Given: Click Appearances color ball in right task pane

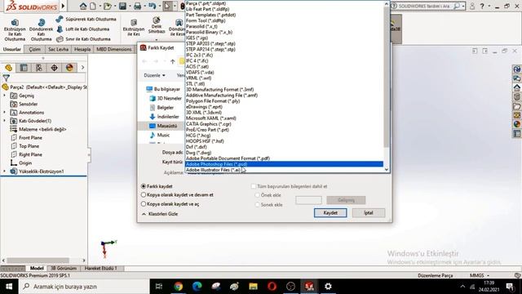Looking at the screenshot, I should coord(516,124).
